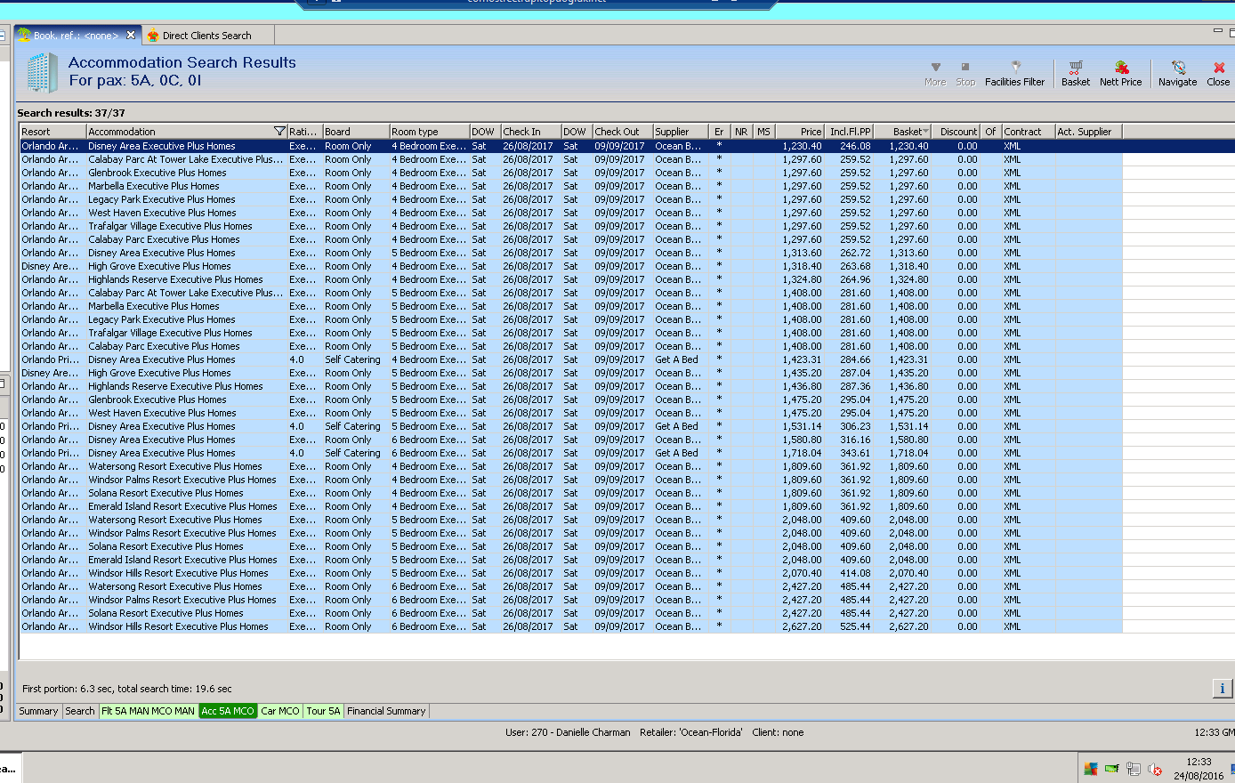The height and width of the screenshot is (783, 1235).
Task: Switch to the Direct Clients Search tab
Action: 207,36
